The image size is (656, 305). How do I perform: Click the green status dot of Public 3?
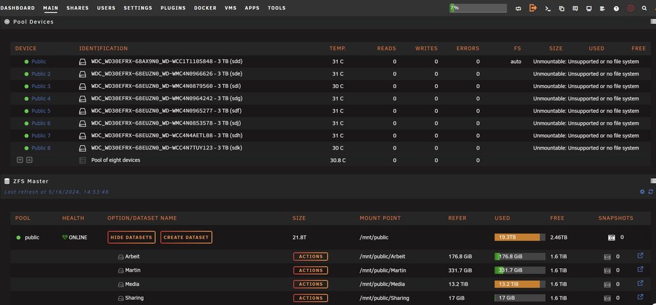(x=26, y=86)
